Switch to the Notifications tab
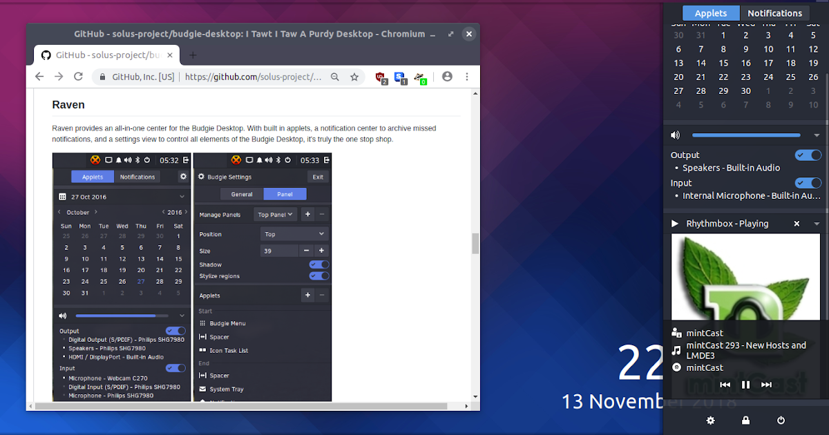The image size is (829, 435). click(774, 13)
